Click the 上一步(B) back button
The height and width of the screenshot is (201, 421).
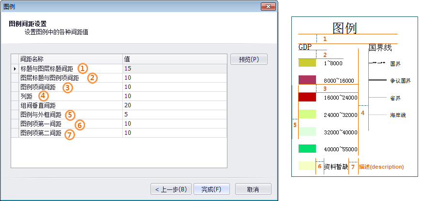tap(171, 189)
